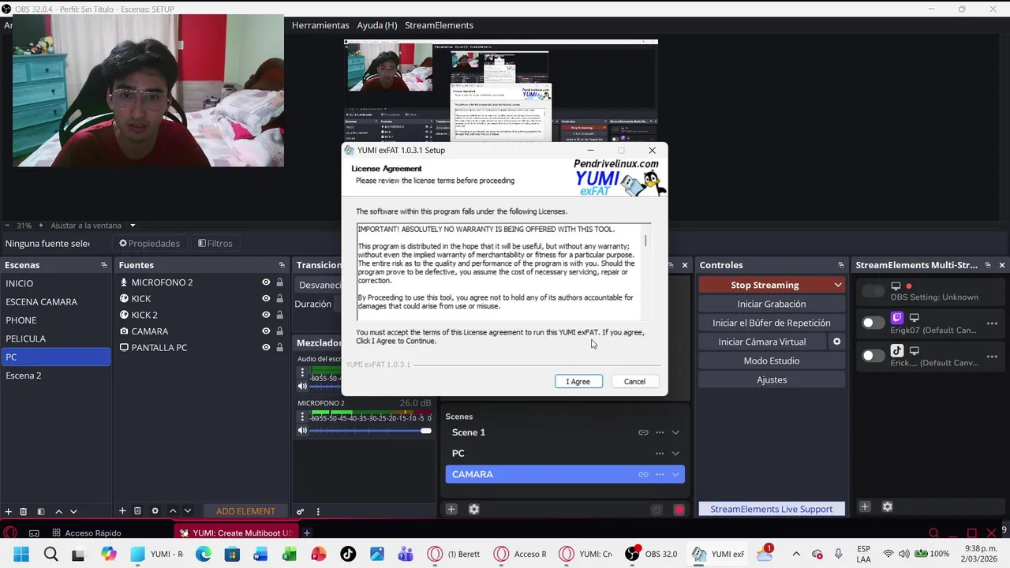
Task: Open the StreamElements menu
Action: (439, 25)
